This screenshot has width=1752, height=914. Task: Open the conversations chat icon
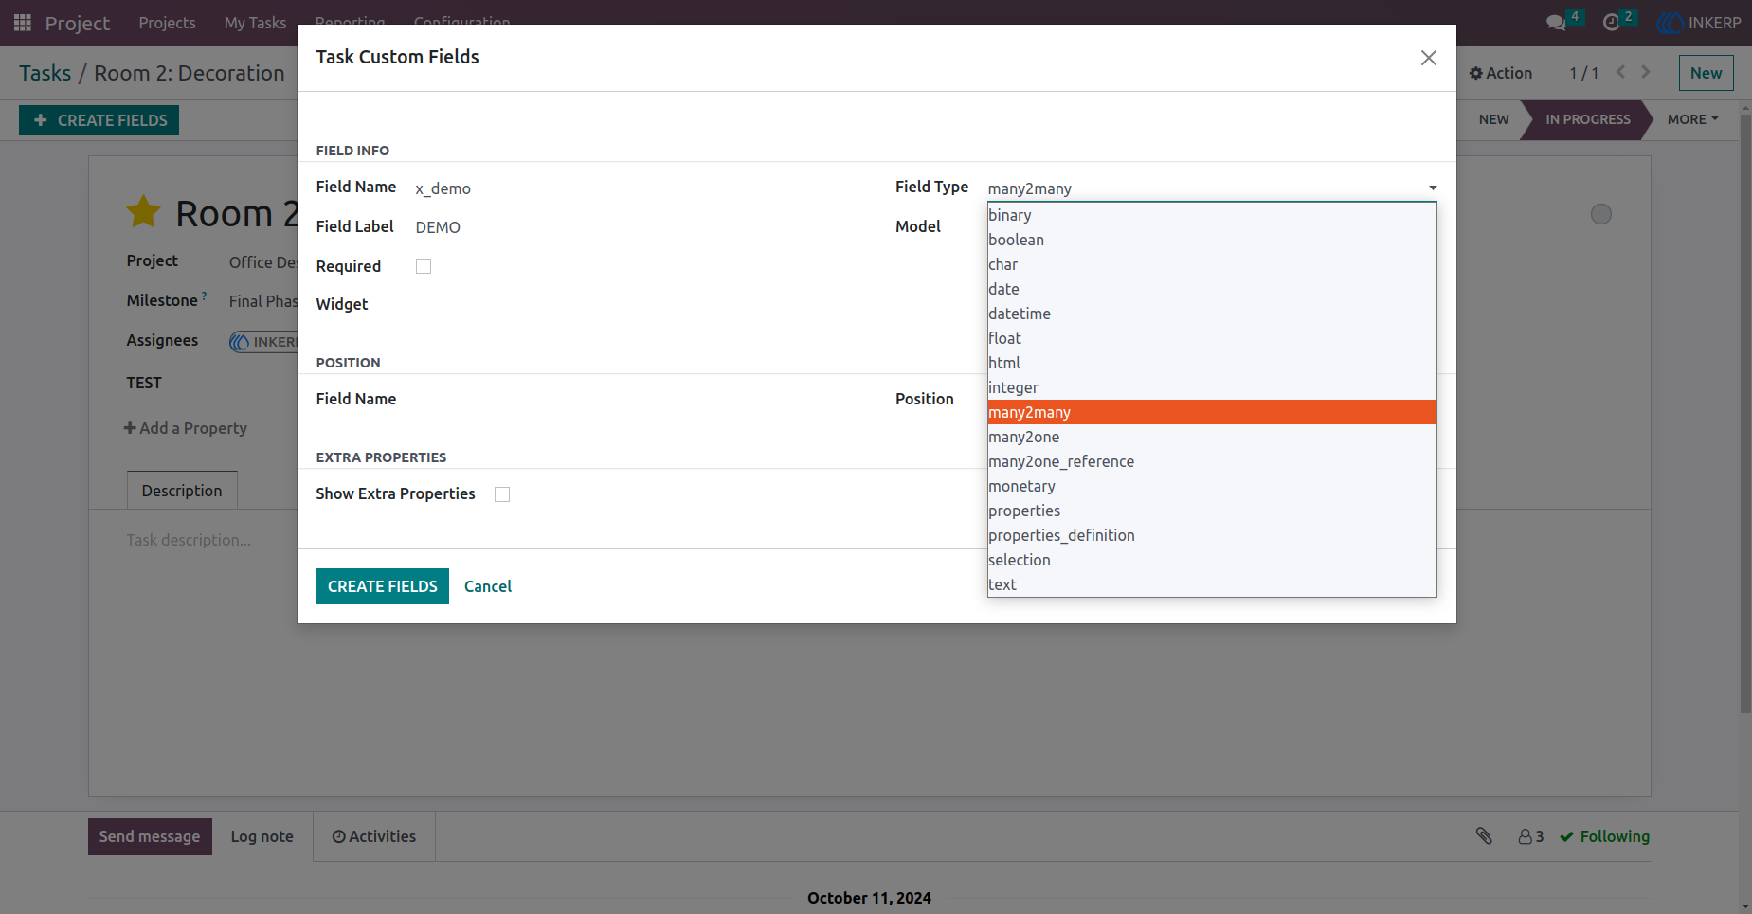[1556, 23]
